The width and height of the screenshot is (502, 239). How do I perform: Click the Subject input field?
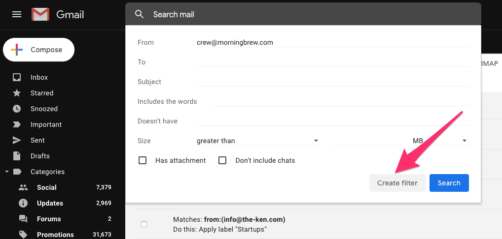pos(333,81)
